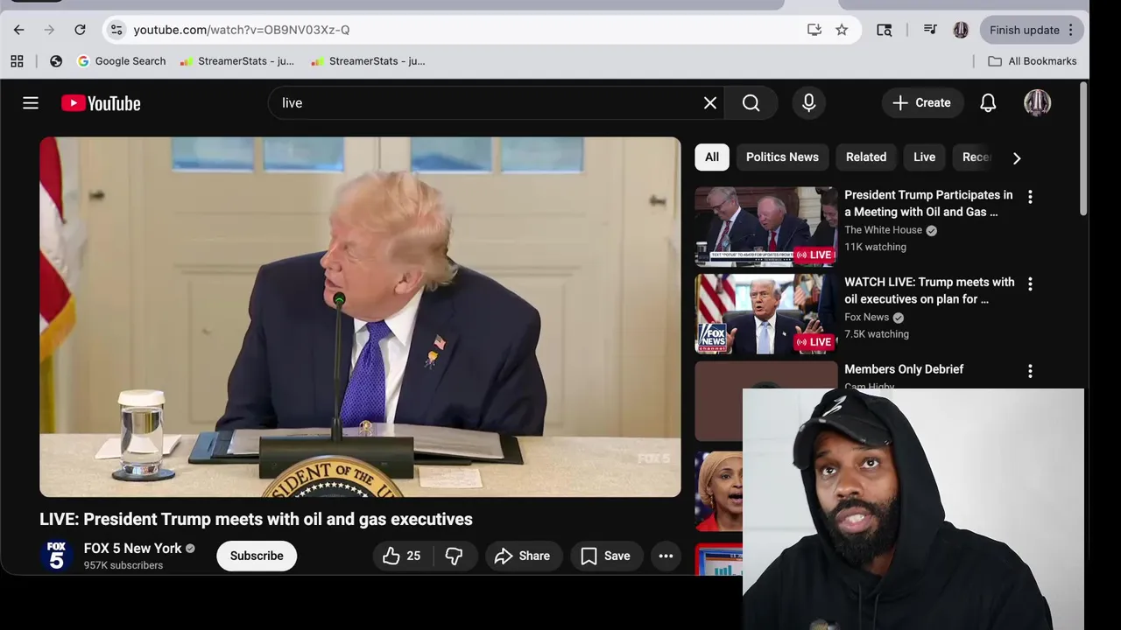Click the '957K subscribers' text

123,566
